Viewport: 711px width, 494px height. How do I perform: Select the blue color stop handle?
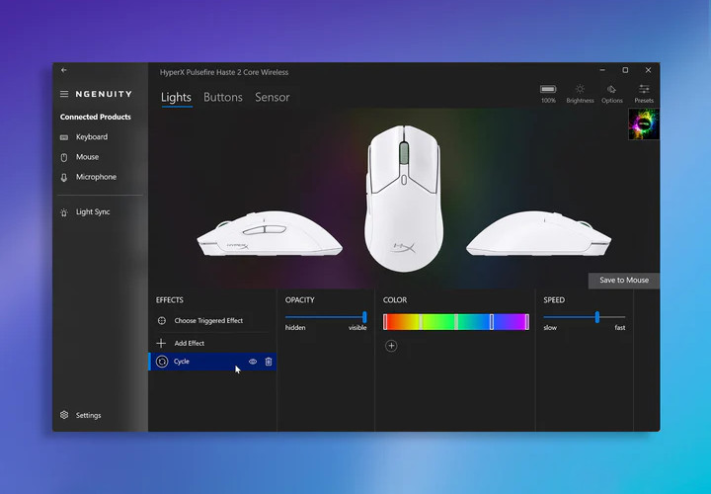pos(492,322)
